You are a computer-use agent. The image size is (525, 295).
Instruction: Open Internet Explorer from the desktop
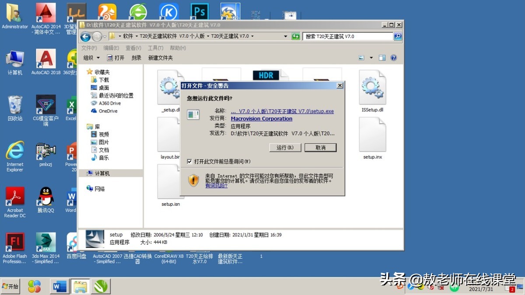tap(14, 151)
